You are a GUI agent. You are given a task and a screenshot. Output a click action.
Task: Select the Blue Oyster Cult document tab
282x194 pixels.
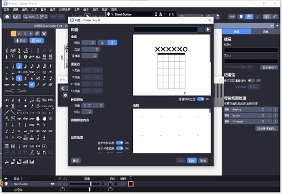tap(50, 26)
